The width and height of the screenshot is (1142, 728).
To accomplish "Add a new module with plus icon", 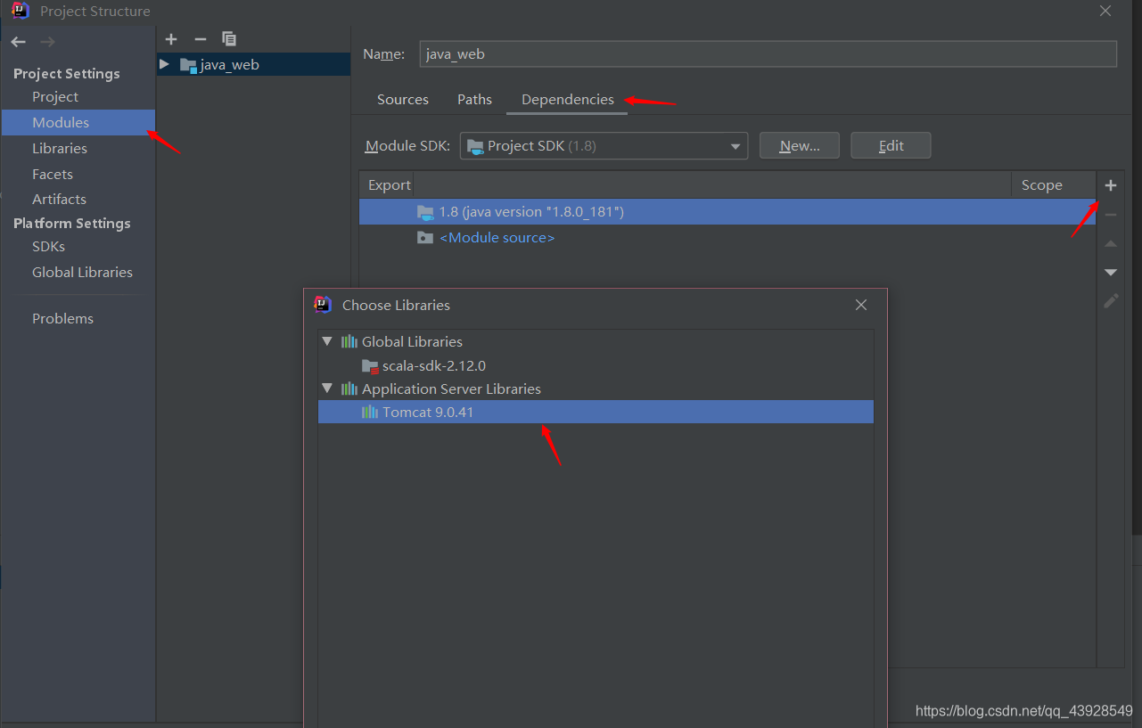I will pos(172,39).
